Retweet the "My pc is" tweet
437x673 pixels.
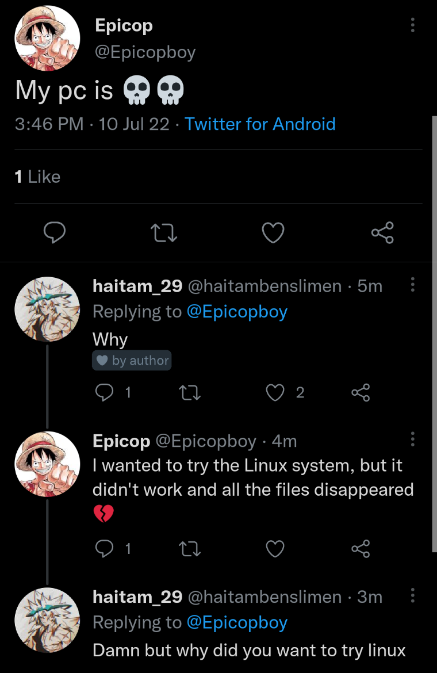pyautogui.click(x=164, y=232)
